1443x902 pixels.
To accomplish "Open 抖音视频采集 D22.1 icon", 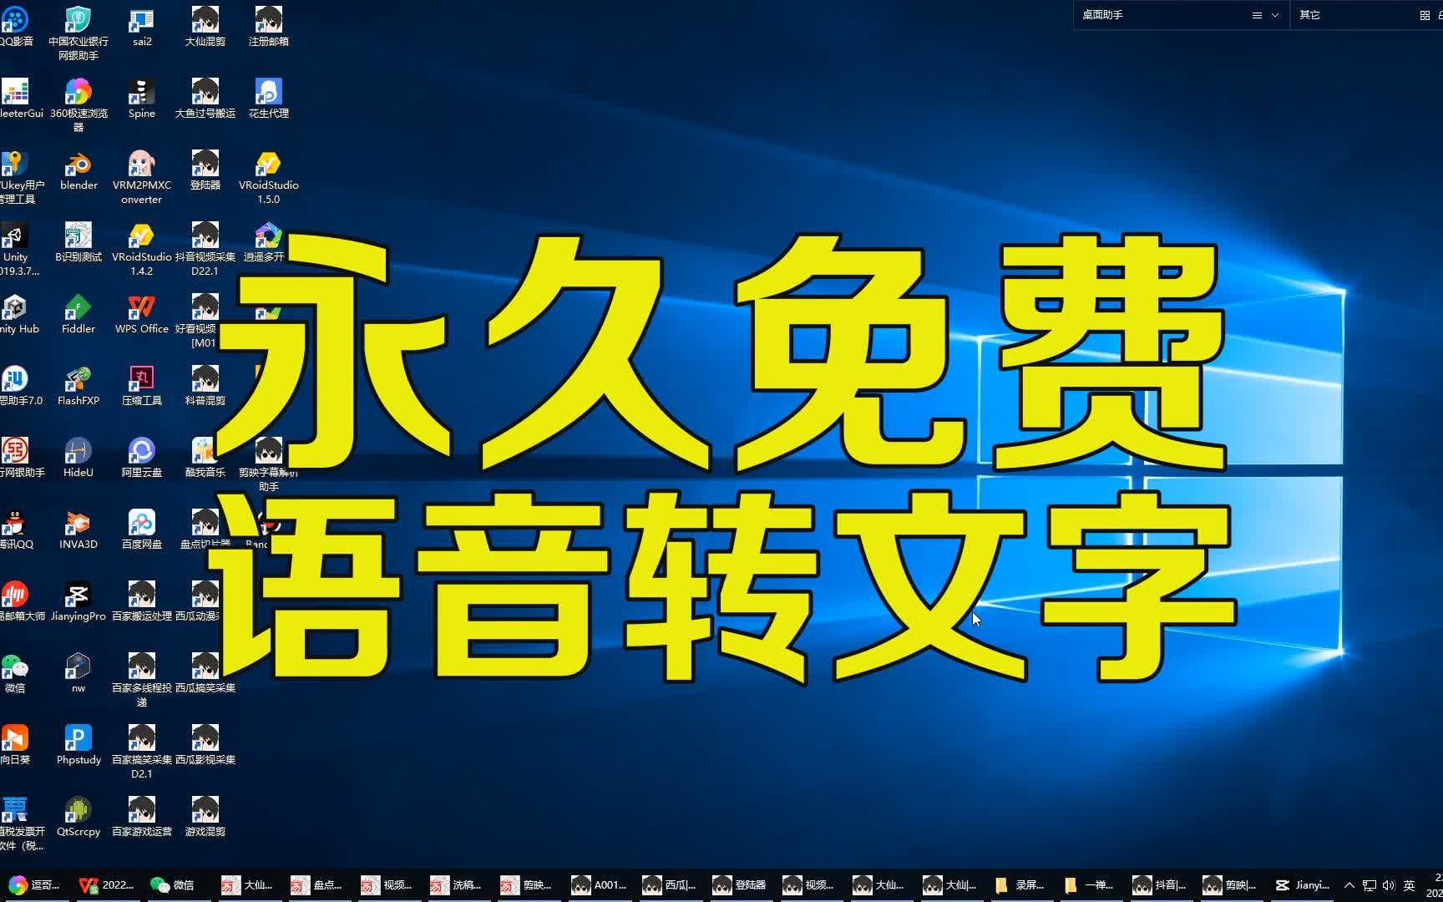I will tap(205, 250).
